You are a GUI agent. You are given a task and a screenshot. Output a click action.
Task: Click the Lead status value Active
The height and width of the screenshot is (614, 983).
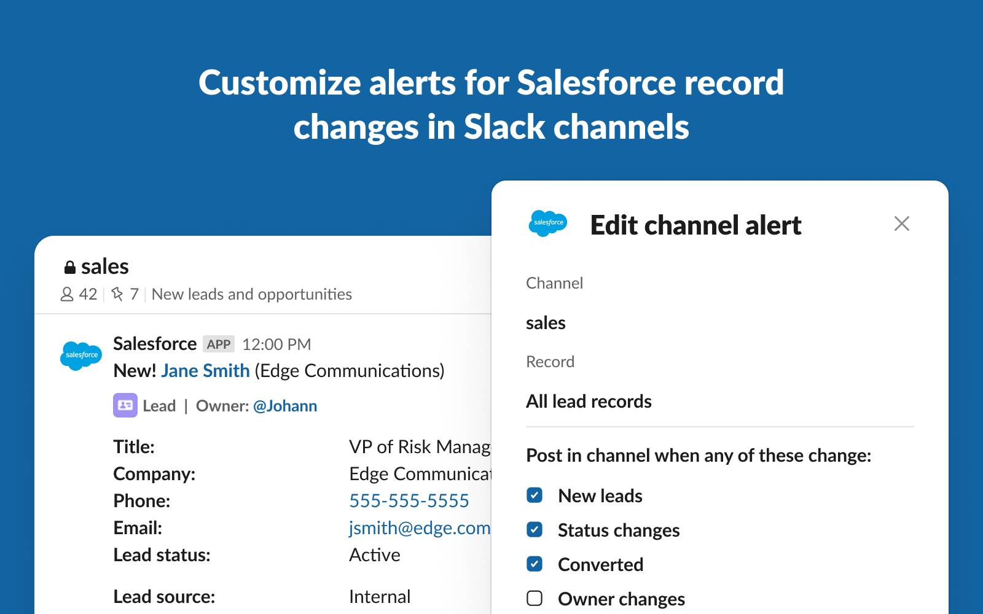[375, 555]
